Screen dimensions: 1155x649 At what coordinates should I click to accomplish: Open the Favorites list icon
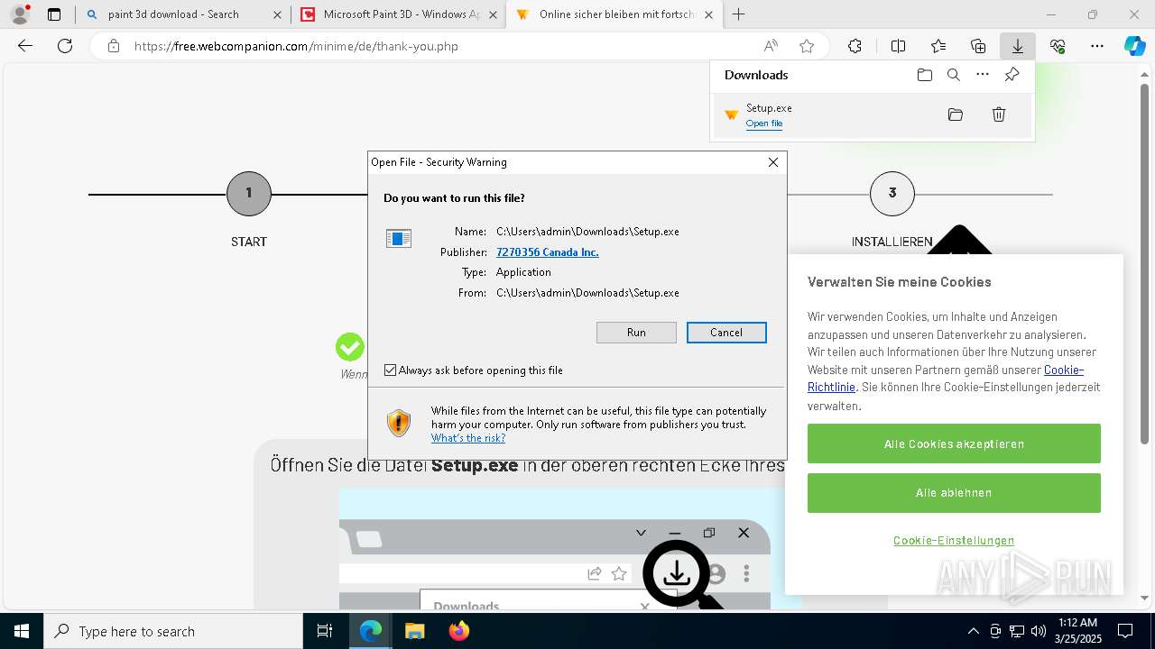[x=938, y=46]
